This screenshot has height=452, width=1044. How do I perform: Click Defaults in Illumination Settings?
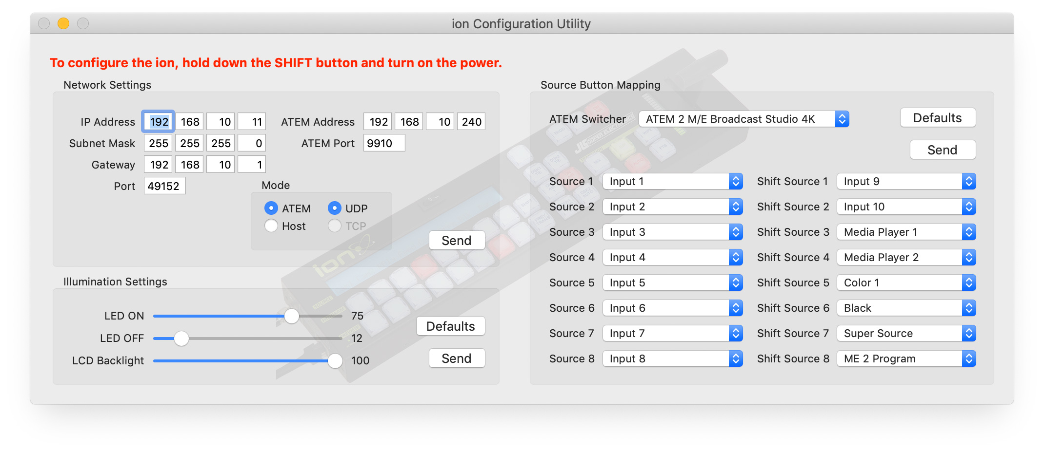coord(451,326)
